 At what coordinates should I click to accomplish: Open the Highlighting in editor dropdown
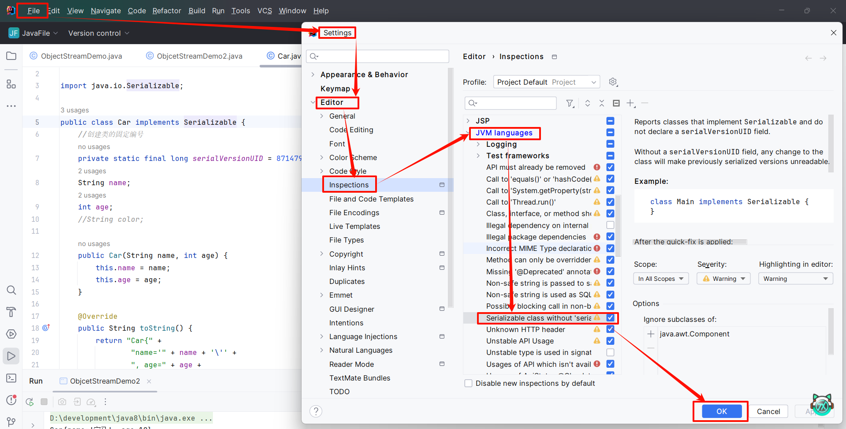[x=795, y=279]
